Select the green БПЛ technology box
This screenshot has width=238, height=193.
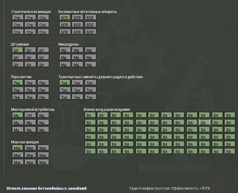pyautogui.click(x=65, y=17)
